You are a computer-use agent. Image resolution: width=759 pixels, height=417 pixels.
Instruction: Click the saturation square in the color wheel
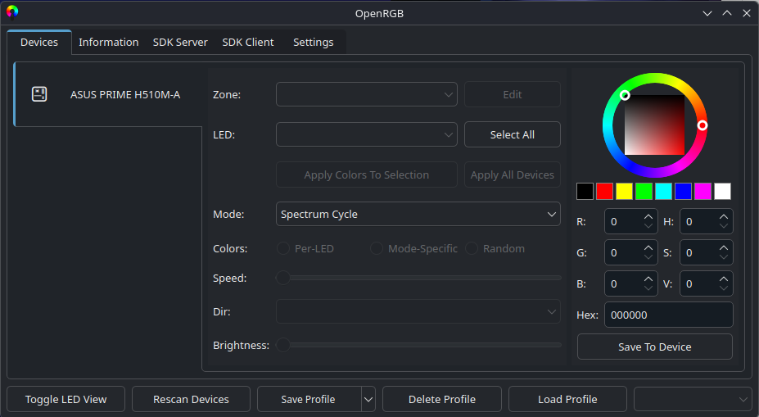point(654,125)
